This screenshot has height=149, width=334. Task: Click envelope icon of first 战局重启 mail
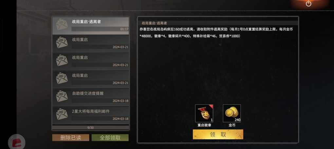click(x=62, y=42)
